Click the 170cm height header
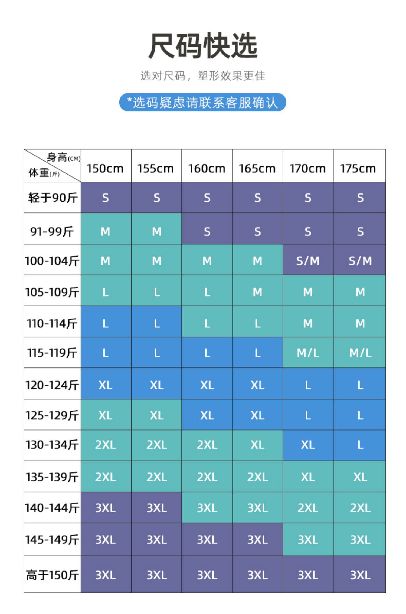This screenshot has height=614, width=406. click(x=308, y=168)
